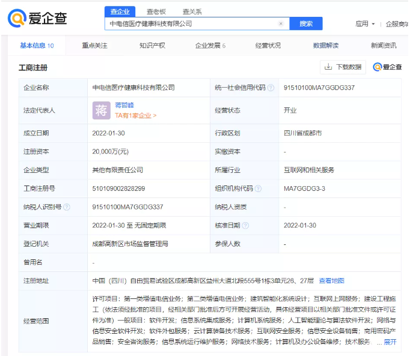Click the help icon next to 统一社会信用代码
Viewport: 410px width, 356px height.
click(271, 88)
